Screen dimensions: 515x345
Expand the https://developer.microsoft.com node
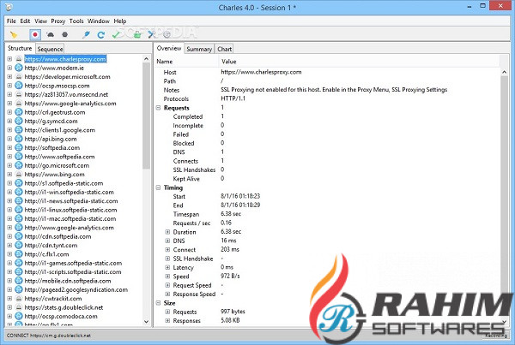click(x=9, y=77)
